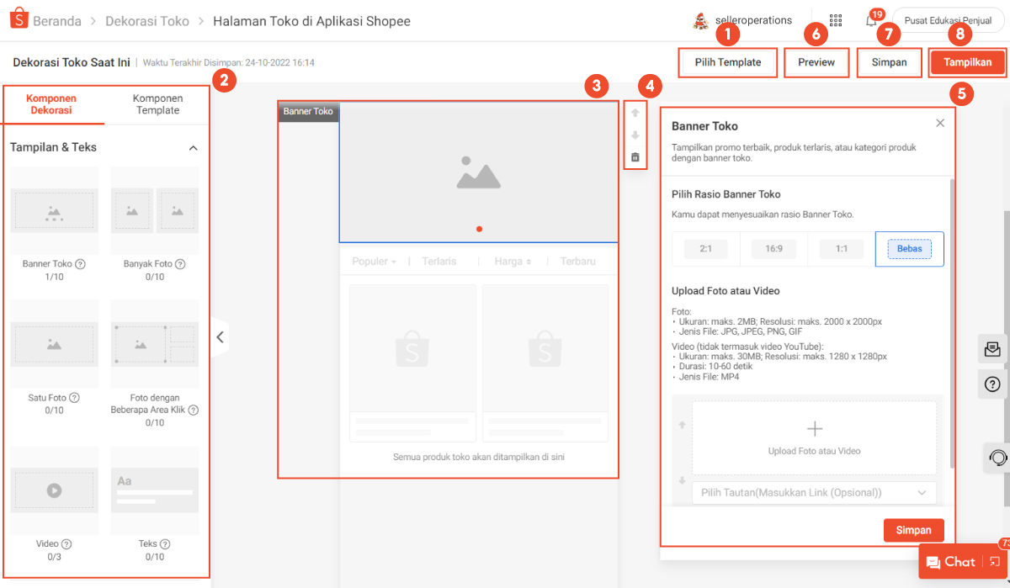The width and height of the screenshot is (1010, 588).
Task: Click the Pilih Template button
Action: [728, 62]
